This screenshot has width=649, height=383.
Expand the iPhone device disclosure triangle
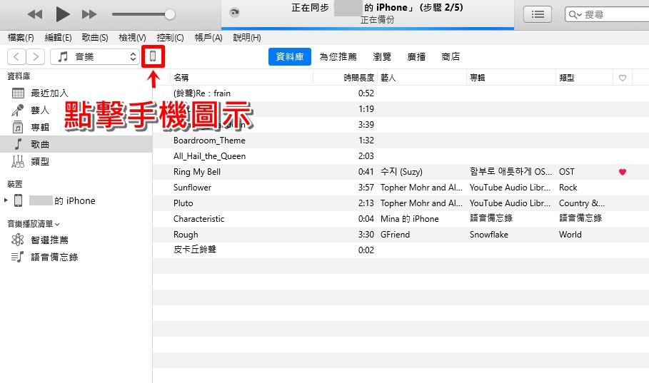(6, 200)
